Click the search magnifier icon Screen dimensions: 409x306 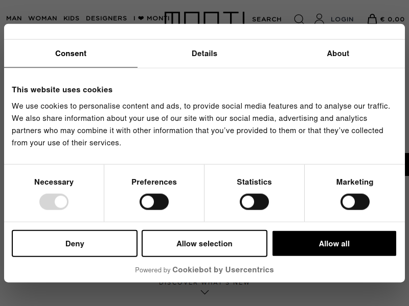299,19
